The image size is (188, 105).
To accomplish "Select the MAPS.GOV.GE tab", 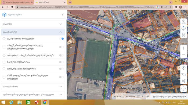I will 50,2.
